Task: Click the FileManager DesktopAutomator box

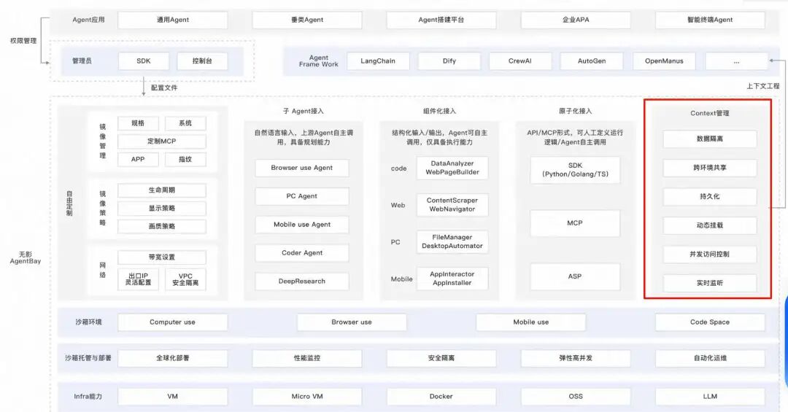Action: tap(452, 241)
